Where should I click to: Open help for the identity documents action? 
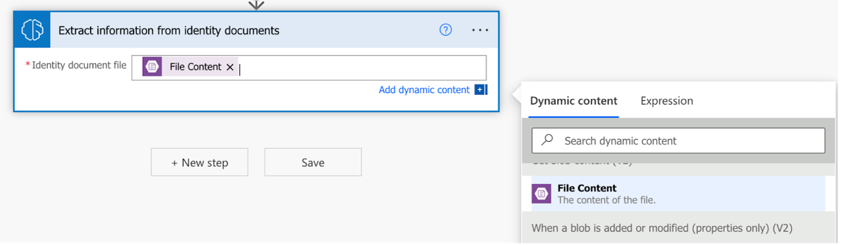coord(445,30)
